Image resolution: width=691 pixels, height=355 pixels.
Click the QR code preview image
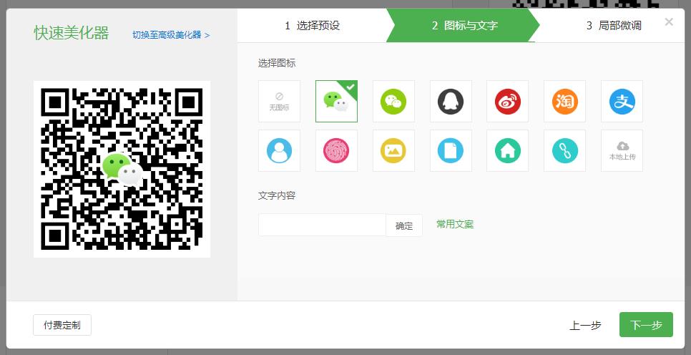click(x=122, y=169)
